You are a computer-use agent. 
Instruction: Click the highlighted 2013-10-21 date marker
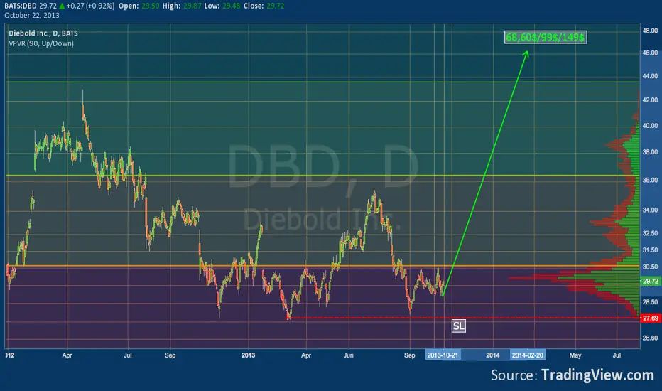[443, 355]
